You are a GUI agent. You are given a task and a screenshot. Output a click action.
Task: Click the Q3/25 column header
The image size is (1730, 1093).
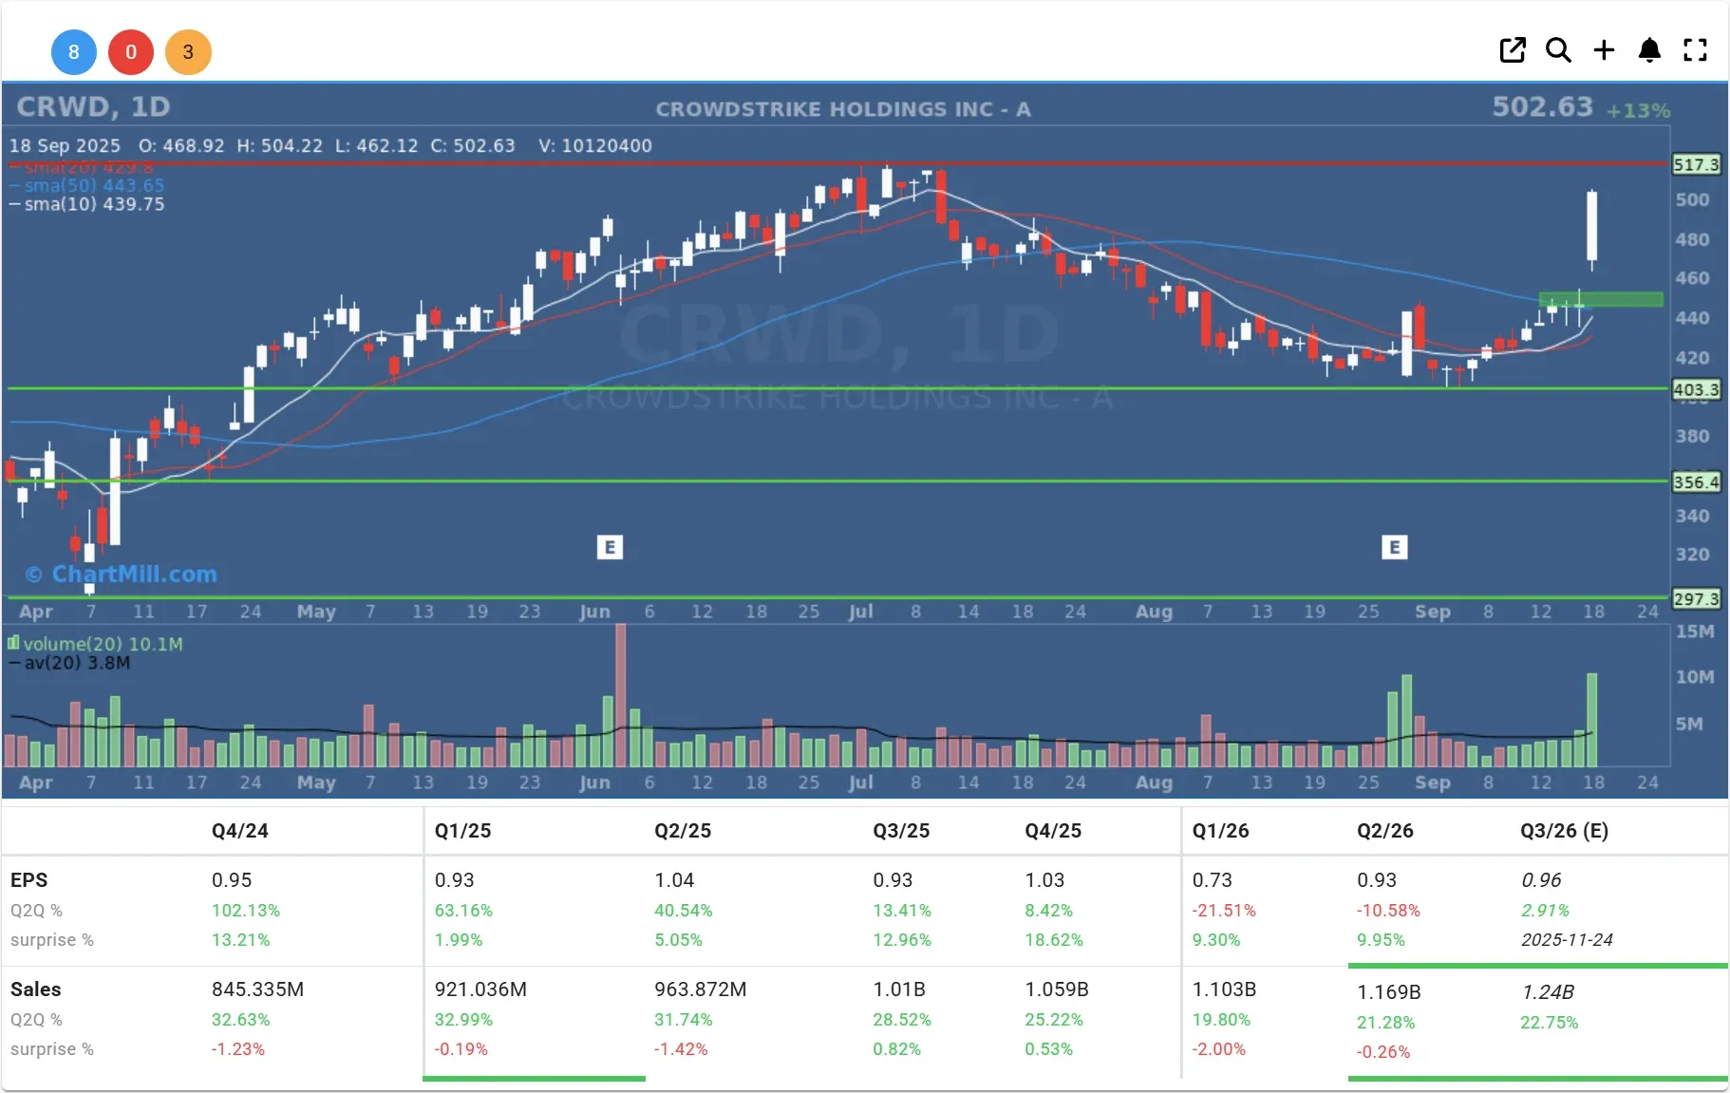coord(901,831)
